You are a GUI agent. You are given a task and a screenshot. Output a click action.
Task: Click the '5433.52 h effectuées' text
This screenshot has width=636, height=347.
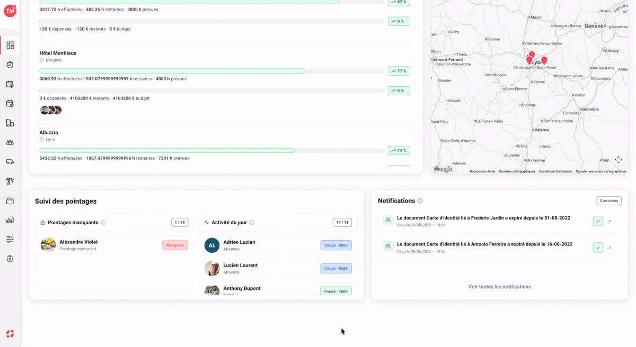pyautogui.click(x=61, y=158)
